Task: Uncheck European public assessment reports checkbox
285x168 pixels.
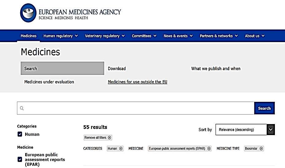Action: click(20, 159)
